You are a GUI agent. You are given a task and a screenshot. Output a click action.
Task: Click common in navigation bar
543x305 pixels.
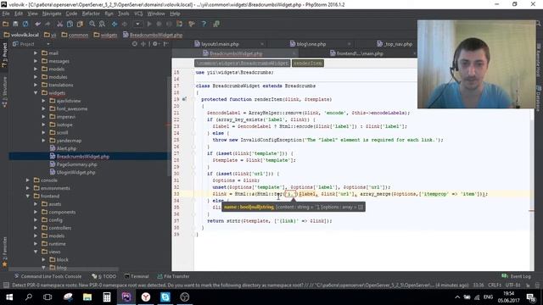click(75, 35)
